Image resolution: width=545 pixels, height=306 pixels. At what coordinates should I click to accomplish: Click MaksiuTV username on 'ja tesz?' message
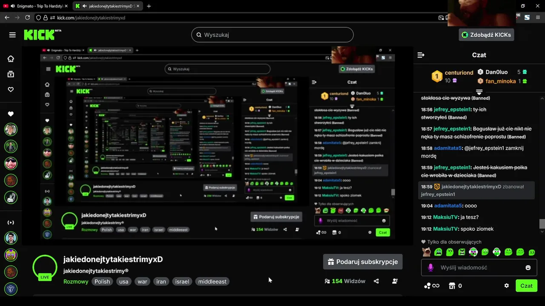[x=446, y=217]
